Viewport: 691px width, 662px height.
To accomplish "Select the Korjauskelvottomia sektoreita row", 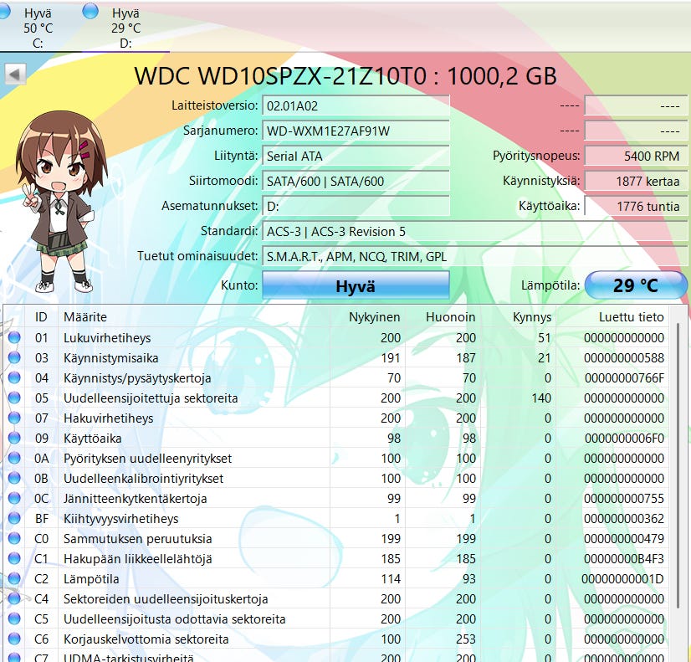I will 146,639.
